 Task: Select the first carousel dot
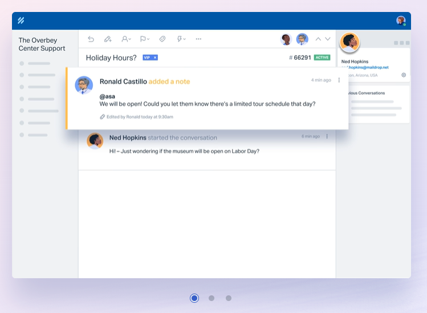click(194, 298)
